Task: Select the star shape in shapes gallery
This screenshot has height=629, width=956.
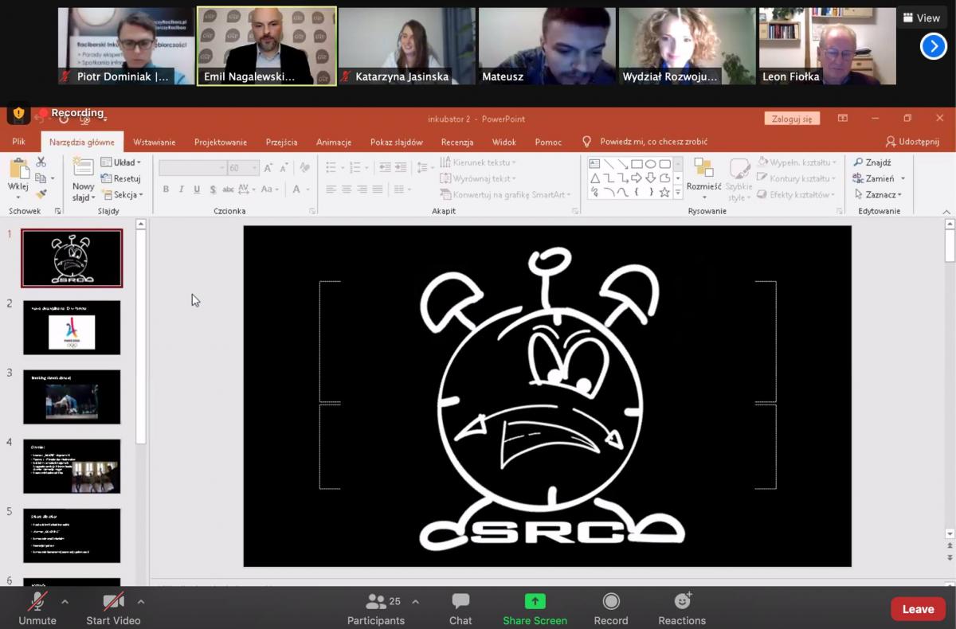Action: coord(664,193)
